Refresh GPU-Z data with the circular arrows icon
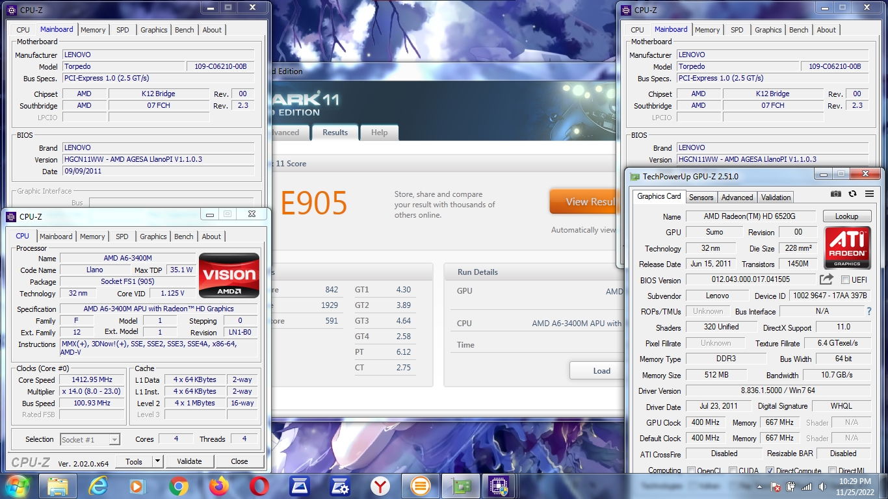The image size is (888, 499). (x=852, y=194)
